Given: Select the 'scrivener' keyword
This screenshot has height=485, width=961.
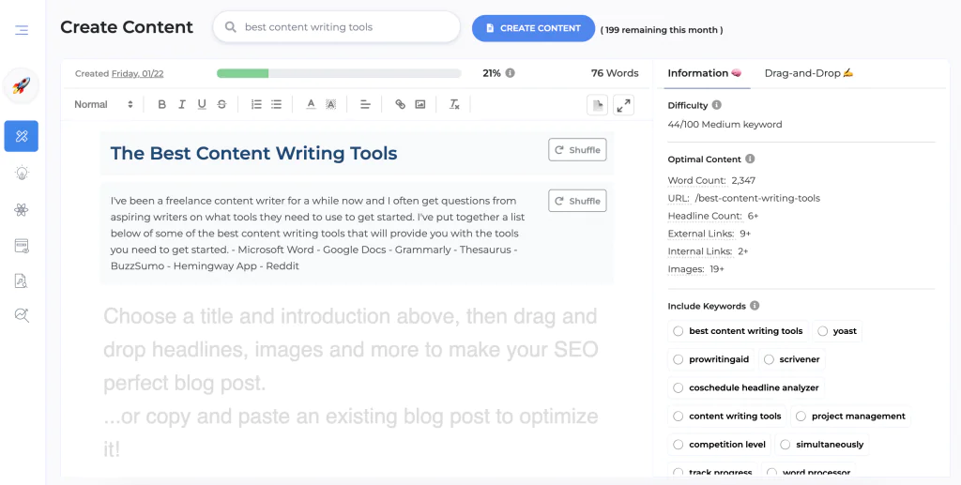Looking at the screenshot, I should coord(791,359).
